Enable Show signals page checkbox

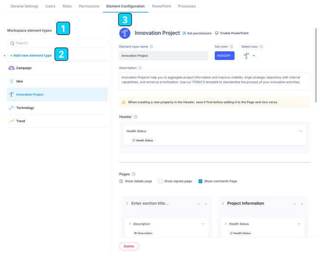click(x=161, y=181)
